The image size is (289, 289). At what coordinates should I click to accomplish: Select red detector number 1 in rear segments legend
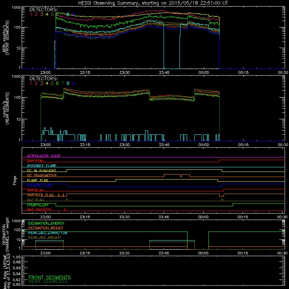[31, 83]
